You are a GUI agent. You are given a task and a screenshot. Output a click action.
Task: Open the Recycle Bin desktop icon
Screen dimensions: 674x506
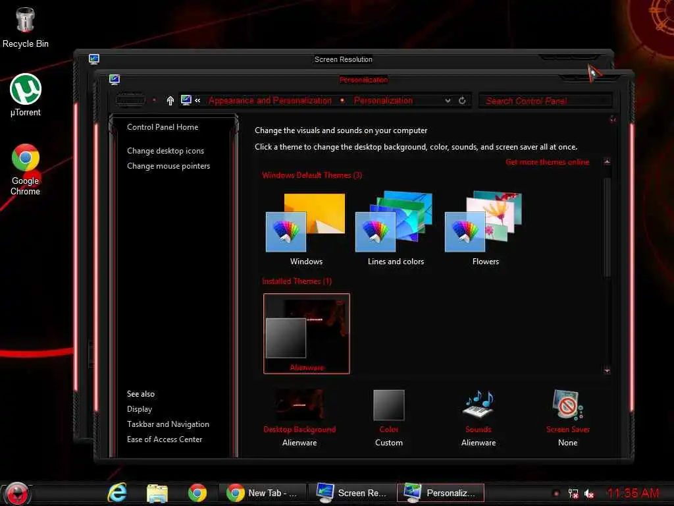[25, 28]
